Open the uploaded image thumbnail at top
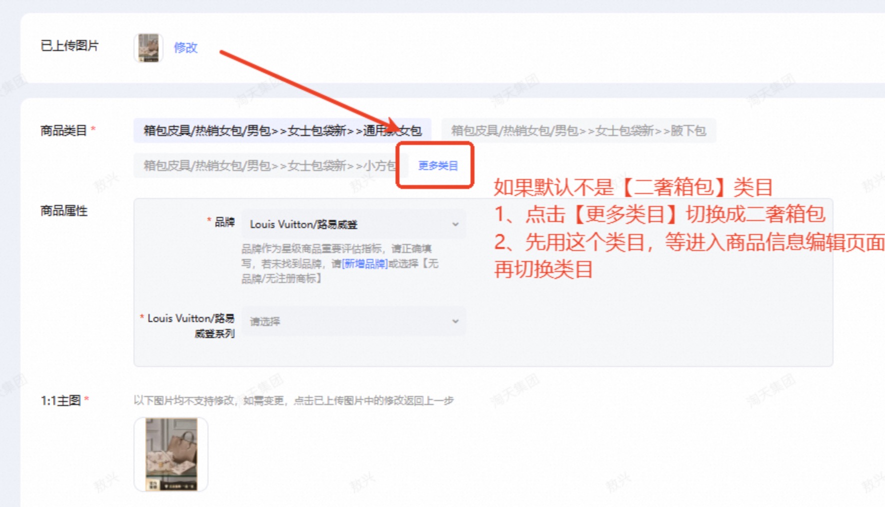Viewport: 885px width, 507px height. coord(148,48)
